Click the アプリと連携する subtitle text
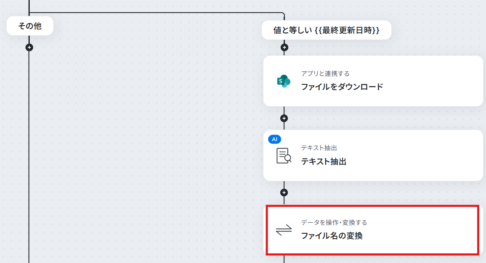 (325, 73)
